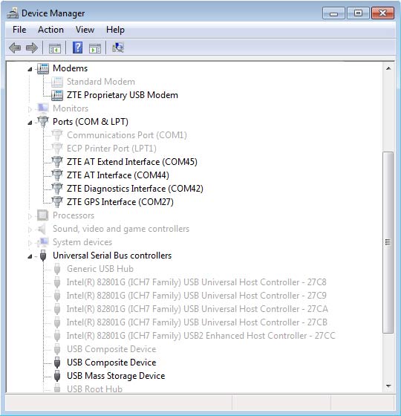The width and height of the screenshot is (401, 416).
Task: Expand the System devices category
Action: coord(30,243)
